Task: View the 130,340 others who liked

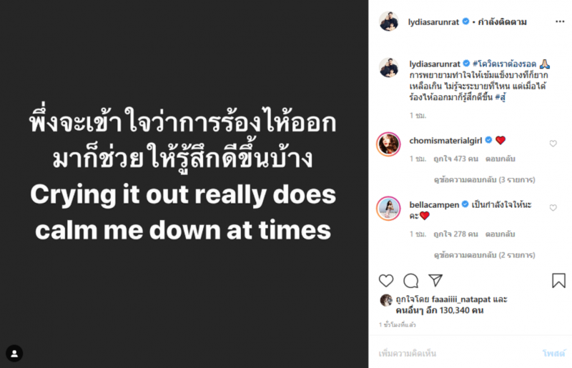Action: pyautogui.click(x=439, y=311)
